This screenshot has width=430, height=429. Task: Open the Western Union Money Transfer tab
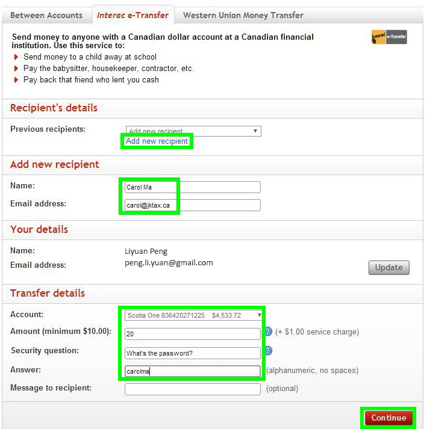click(x=243, y=15)
